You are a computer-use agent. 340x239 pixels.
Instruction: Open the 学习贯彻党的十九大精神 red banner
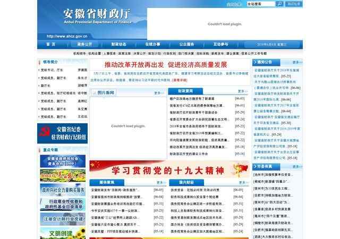click(x=169, y=169)
